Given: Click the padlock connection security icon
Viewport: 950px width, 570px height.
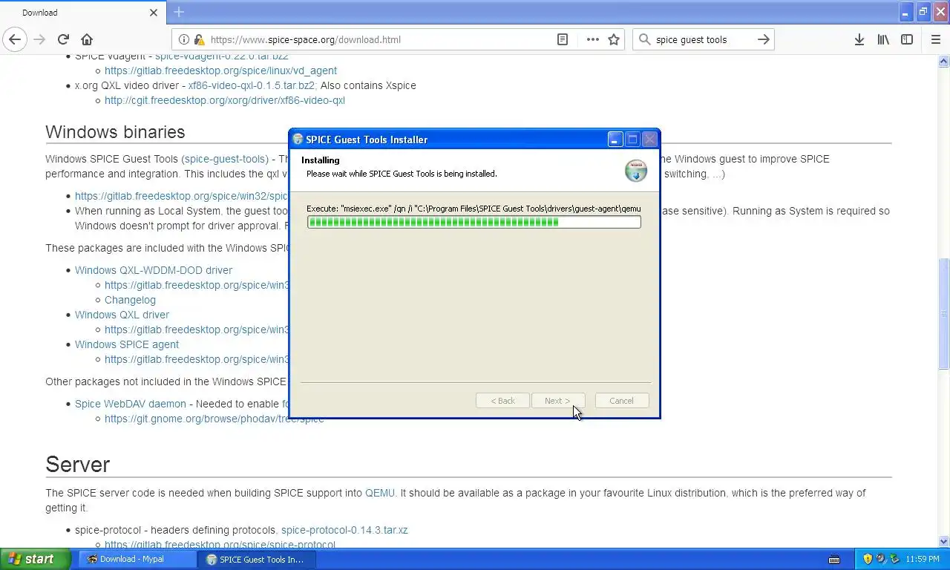Looking at the screenshot, I should (199, 39).
